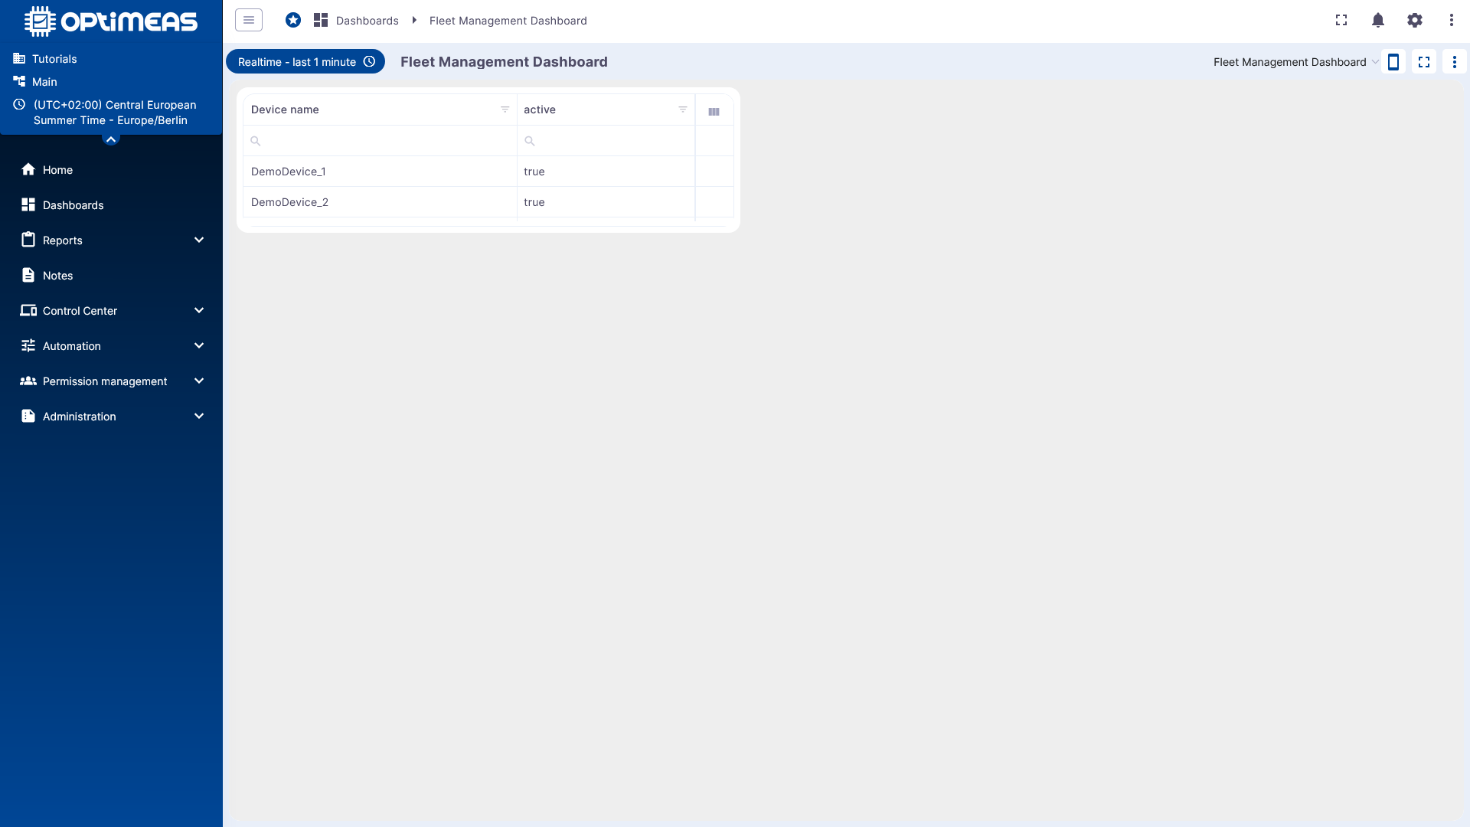Click clock icon in Realtime button
Viewport: 1470px width, 827px height.
(x=369, y=62)
